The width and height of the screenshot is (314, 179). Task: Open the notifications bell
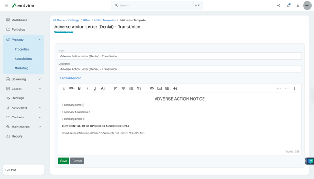(288, 5)
